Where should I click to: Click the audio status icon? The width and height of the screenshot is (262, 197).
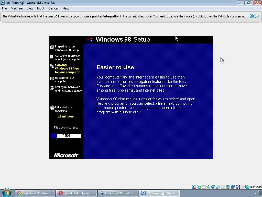click(208, 187)
